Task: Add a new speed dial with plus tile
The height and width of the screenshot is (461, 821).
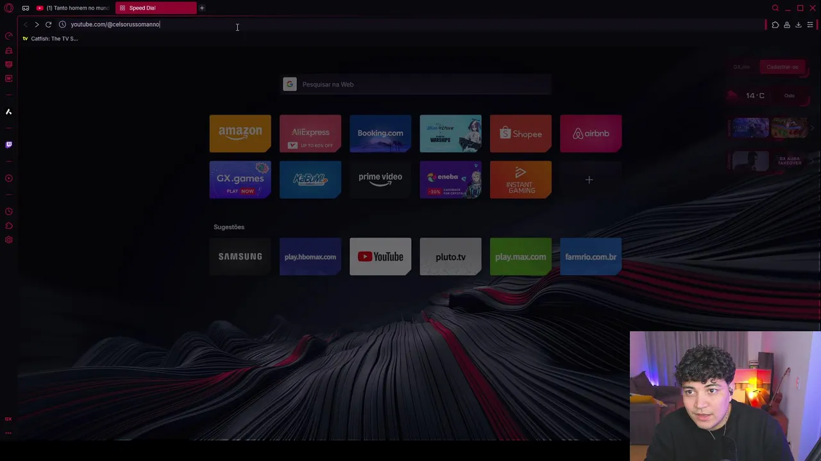Action: (x=591, y=180)
